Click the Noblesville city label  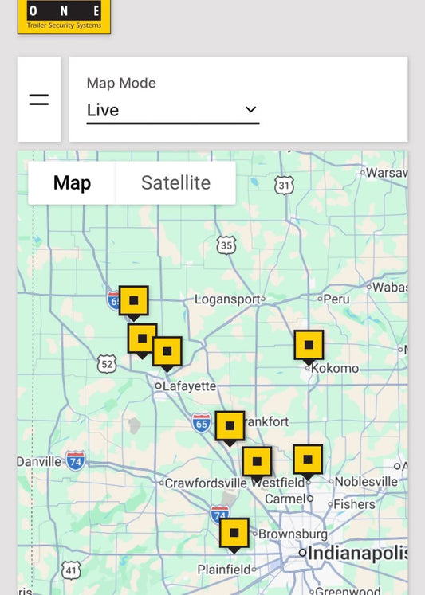pos(366,482)
